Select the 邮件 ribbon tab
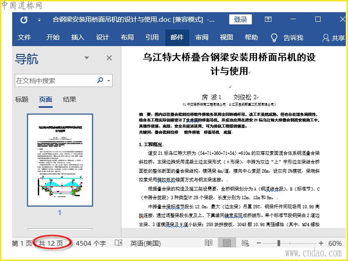Image resolution: width=348 pixels, height=261 pixels. click(x=177, y=37)
